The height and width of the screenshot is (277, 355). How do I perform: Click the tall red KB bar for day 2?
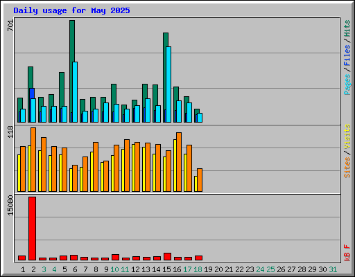tap(32, 229)
